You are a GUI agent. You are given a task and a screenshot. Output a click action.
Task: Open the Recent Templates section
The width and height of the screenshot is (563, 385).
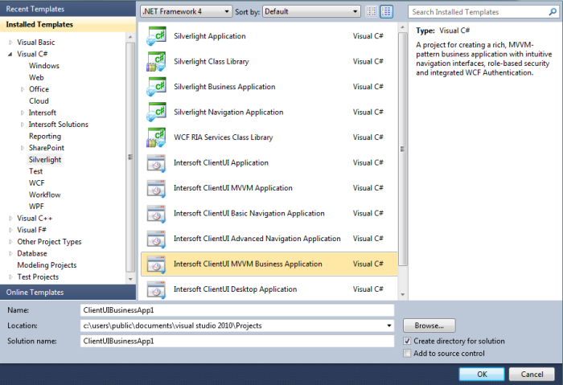coord(68,9)
